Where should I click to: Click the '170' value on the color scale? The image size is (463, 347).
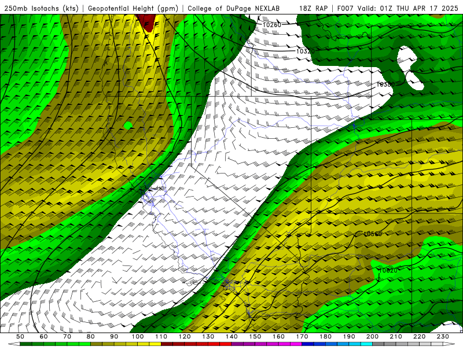point(302,337)
